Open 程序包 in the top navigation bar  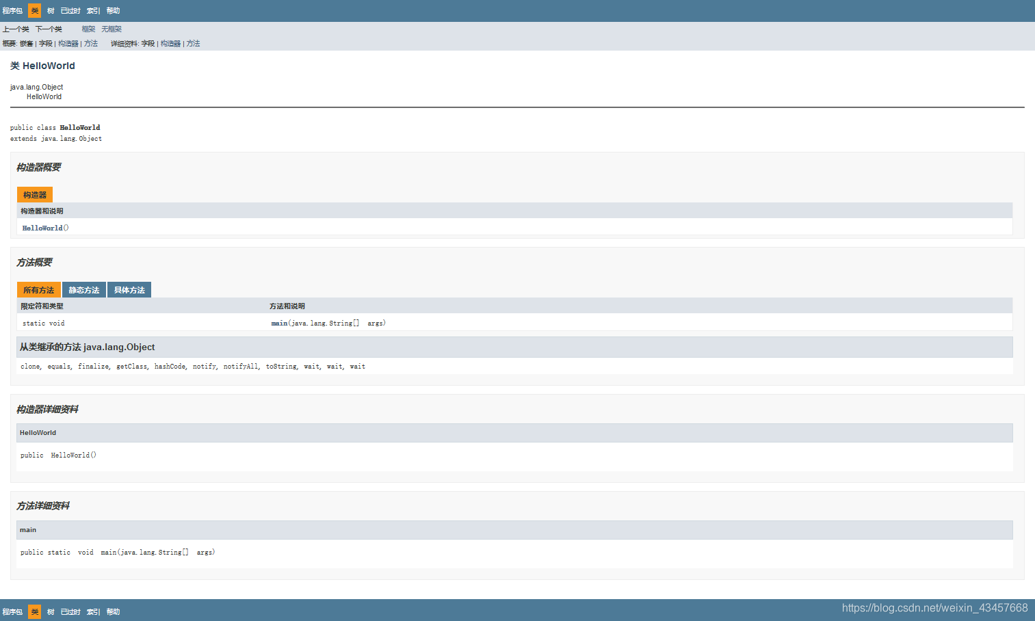point(12,11)
